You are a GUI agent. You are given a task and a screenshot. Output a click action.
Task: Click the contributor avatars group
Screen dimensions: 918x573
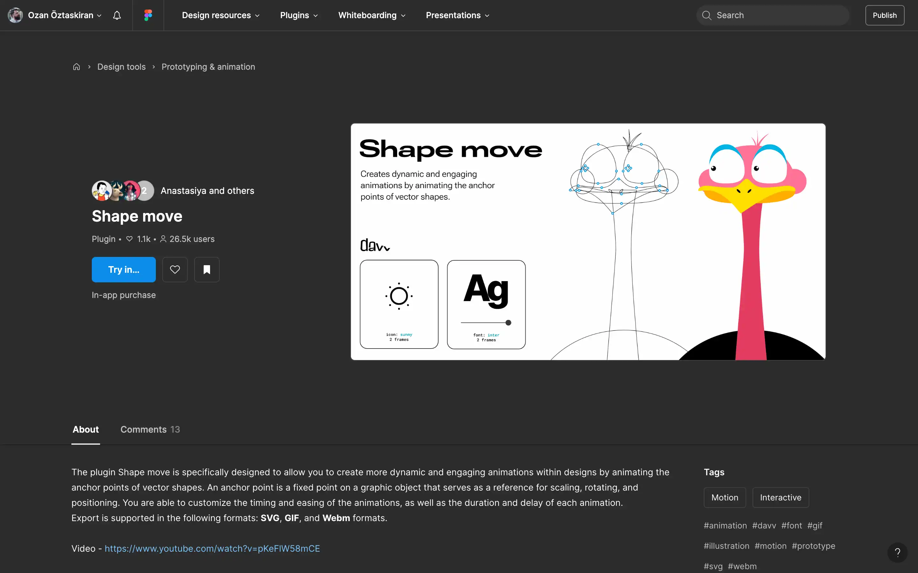pos(123,191)
